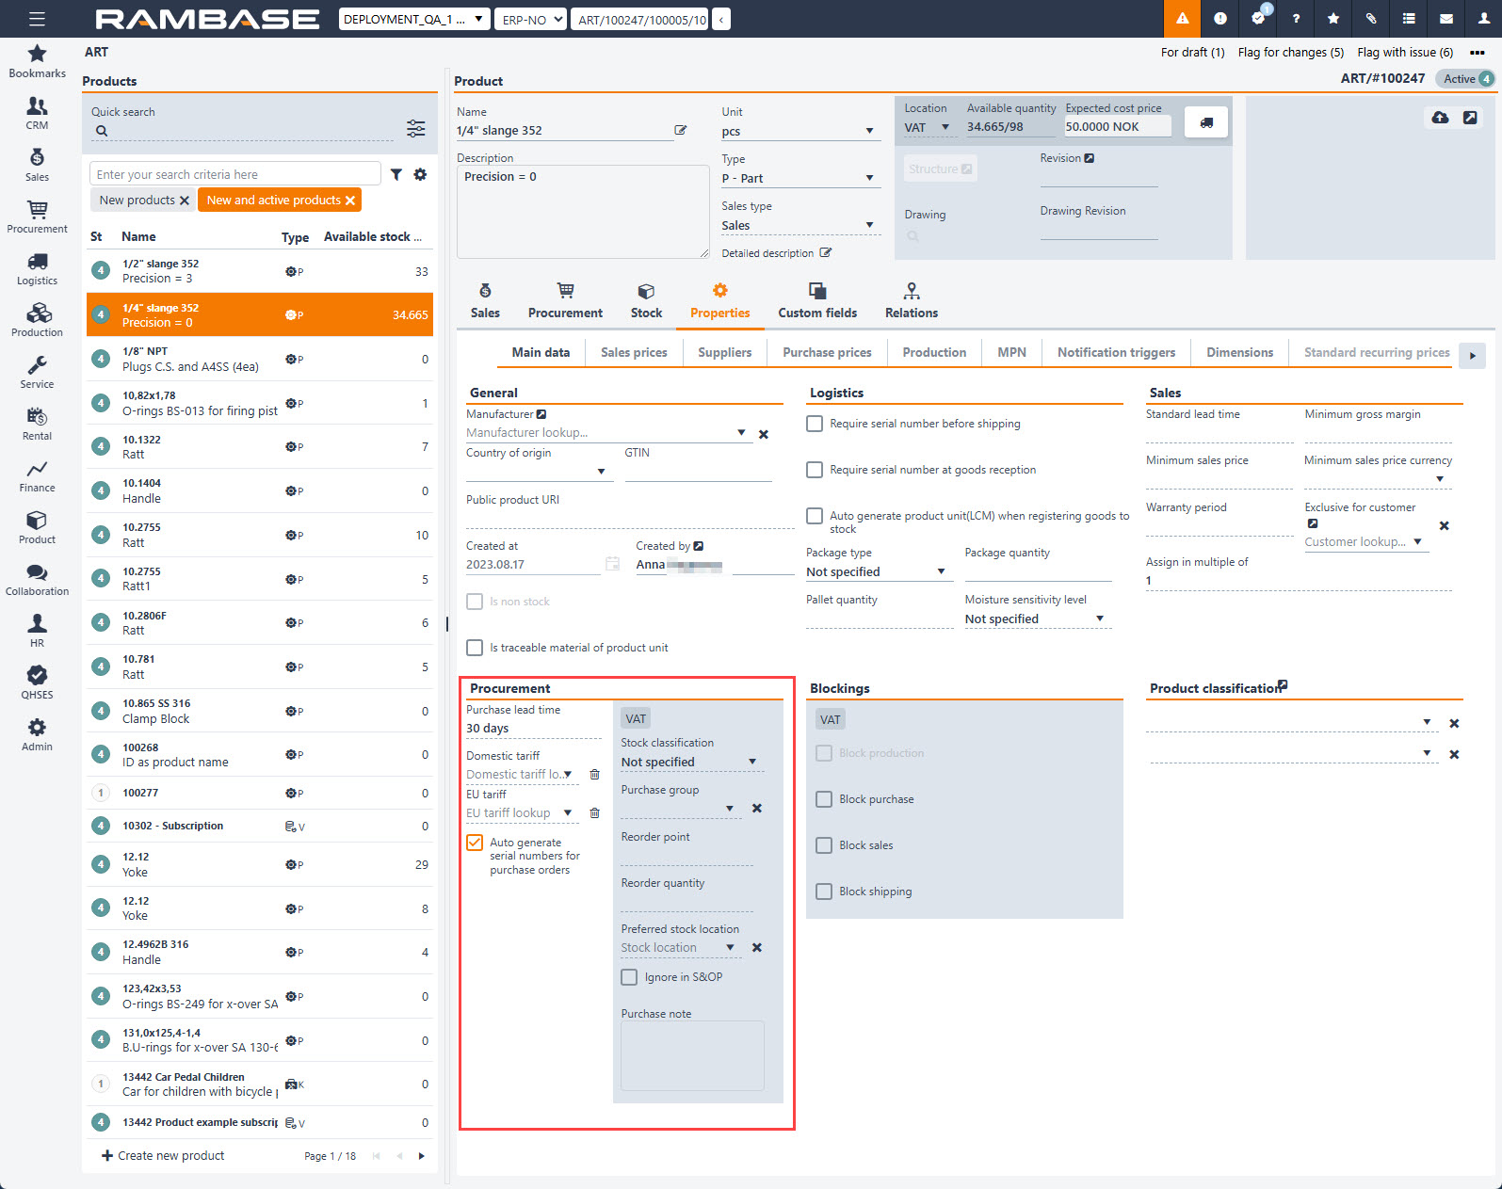Open the QHSES sidebar icon
The image size is (1502, 1189).
(x=37, y=683)
